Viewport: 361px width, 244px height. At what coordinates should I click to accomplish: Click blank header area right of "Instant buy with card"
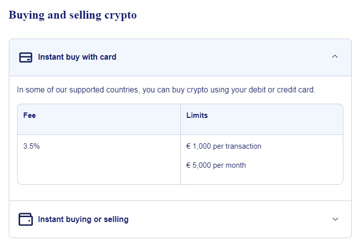220,57
